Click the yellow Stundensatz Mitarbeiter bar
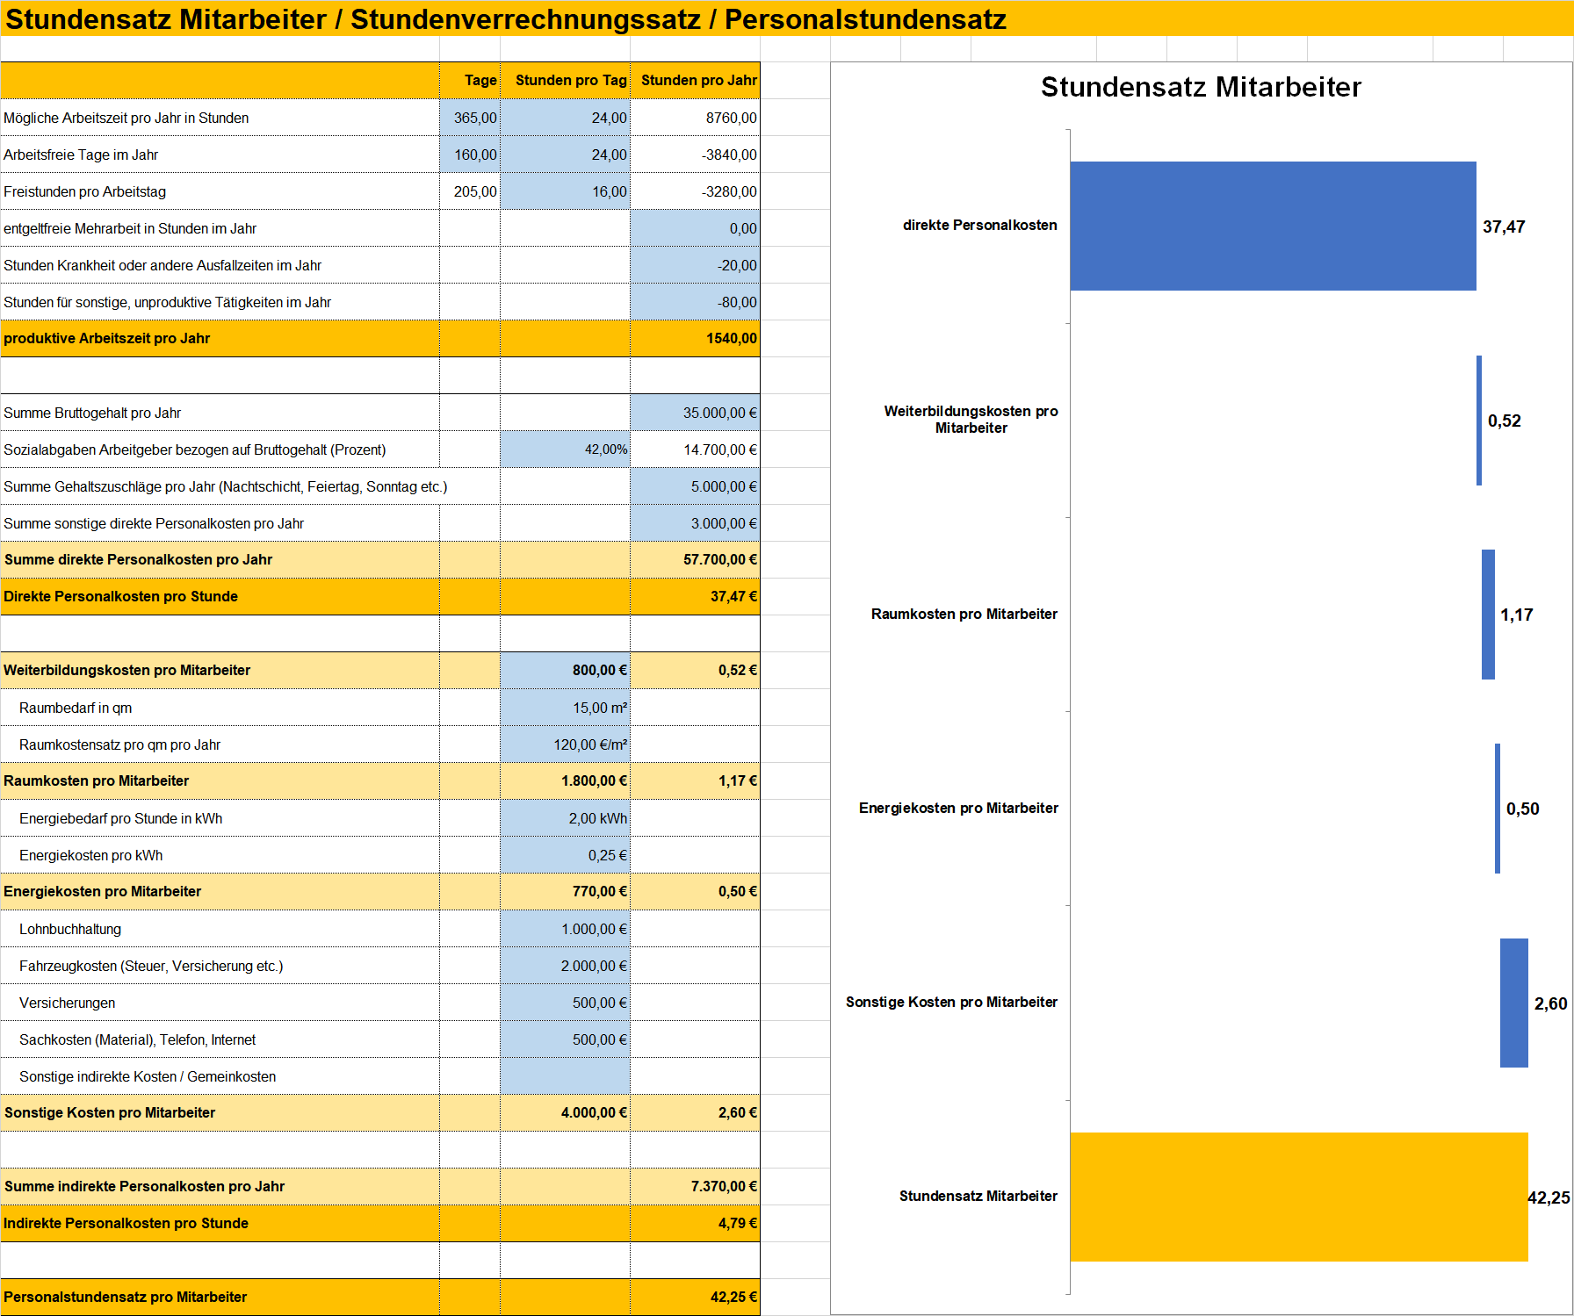This screenshot has height=1316, width=1574. pyautogui.click(x=1299, y=1197)
